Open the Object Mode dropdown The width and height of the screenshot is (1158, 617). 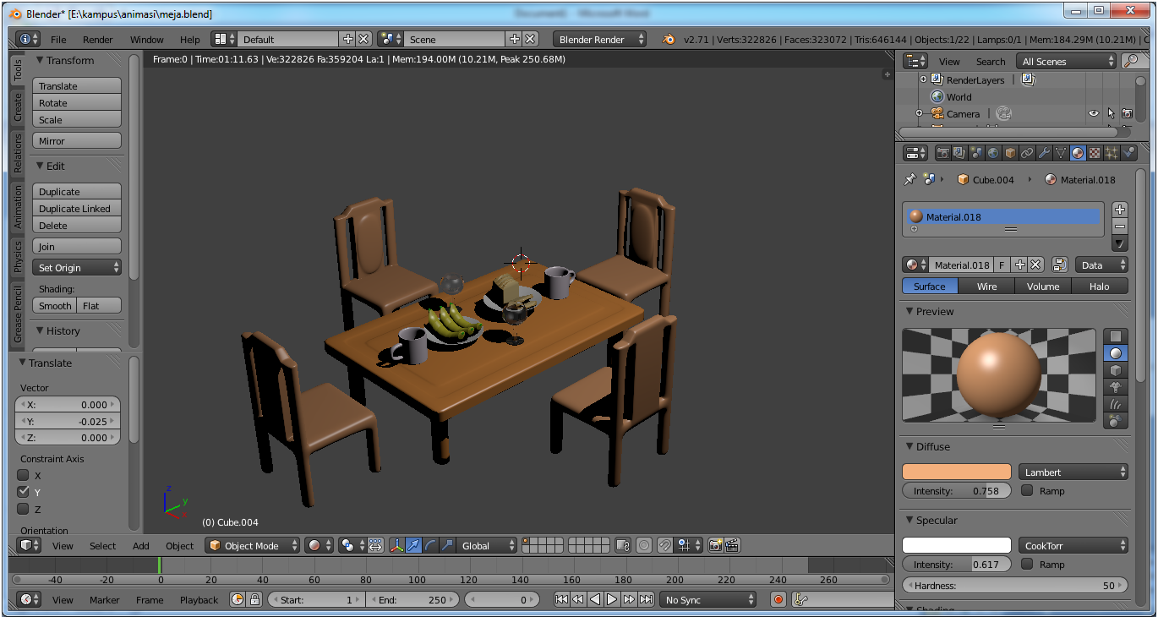[x=253, y=545]
